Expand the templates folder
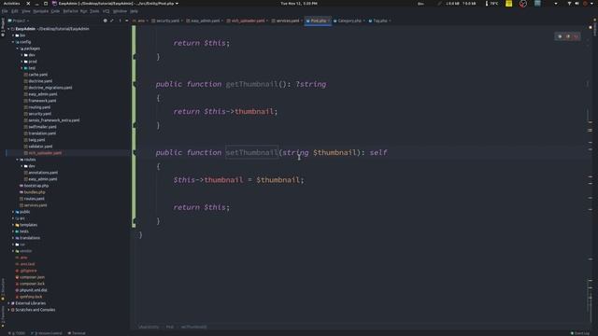Screen dimensions: 598x336 (x=13, y=225)
